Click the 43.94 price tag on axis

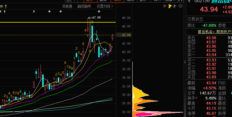coord(124,35)
